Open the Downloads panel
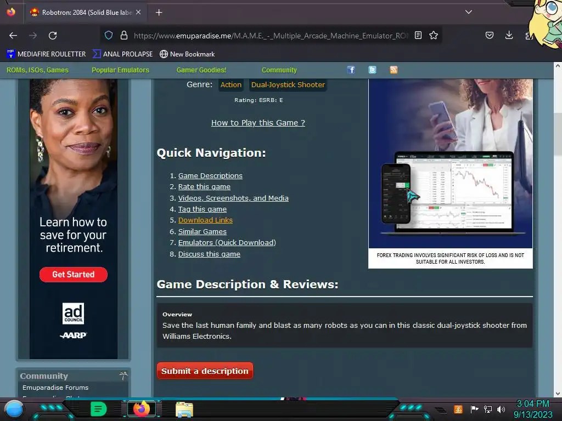Viewport: 562px width, 421px height. click(x=509, y=35)
